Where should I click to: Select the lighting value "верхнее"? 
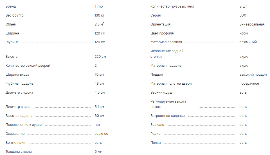[x=101, y=134]
